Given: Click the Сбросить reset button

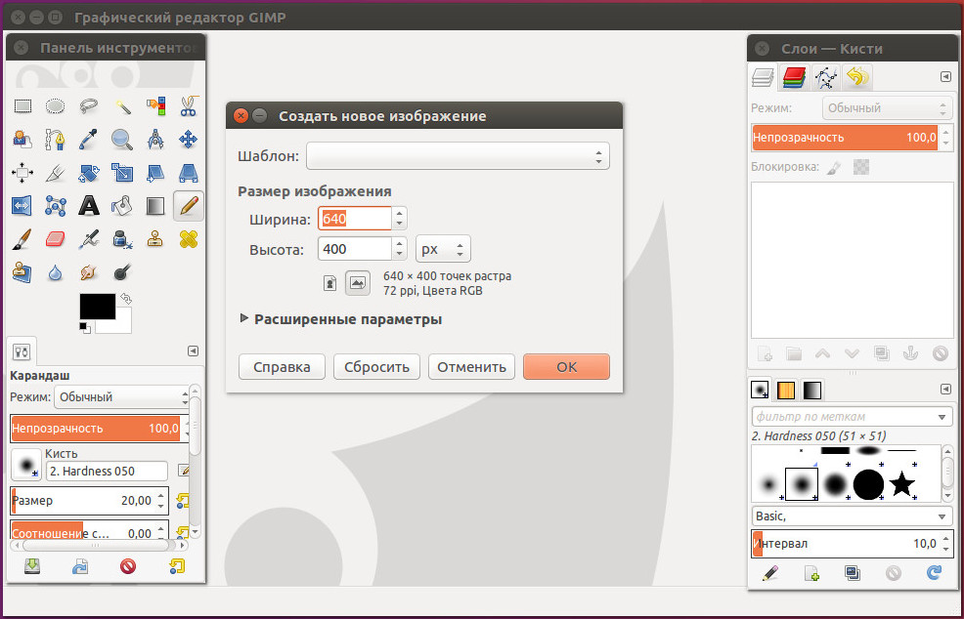Looking at the screenshot, I should coord(376,366).
